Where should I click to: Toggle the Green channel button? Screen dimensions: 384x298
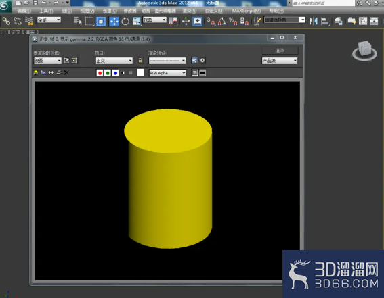click(x=108, y=73)
